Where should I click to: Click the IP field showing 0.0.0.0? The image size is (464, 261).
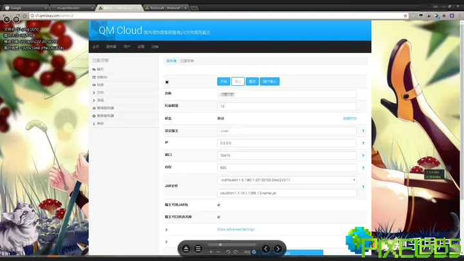[287, 143]
